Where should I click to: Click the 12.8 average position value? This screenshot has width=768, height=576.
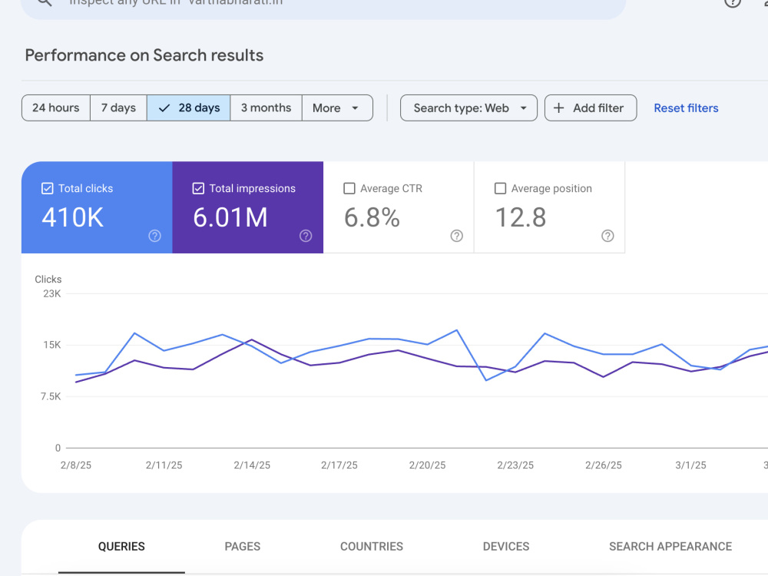click(x=520, y=217)
